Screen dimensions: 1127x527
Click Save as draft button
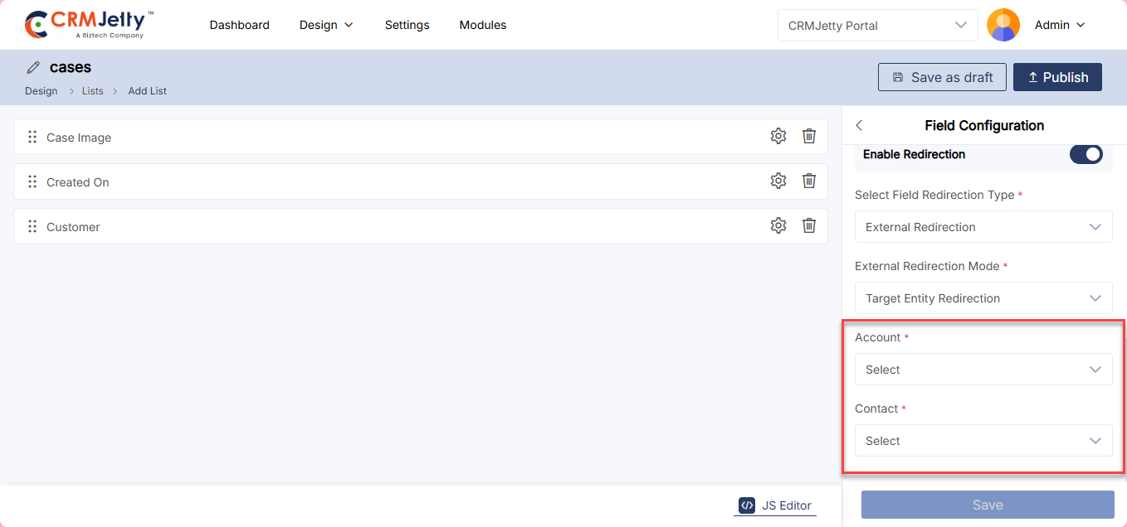click(941, 77)
